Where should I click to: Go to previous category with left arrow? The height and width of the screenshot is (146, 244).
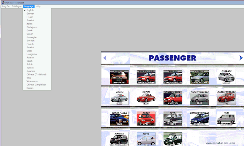click(x=105, y=58)
